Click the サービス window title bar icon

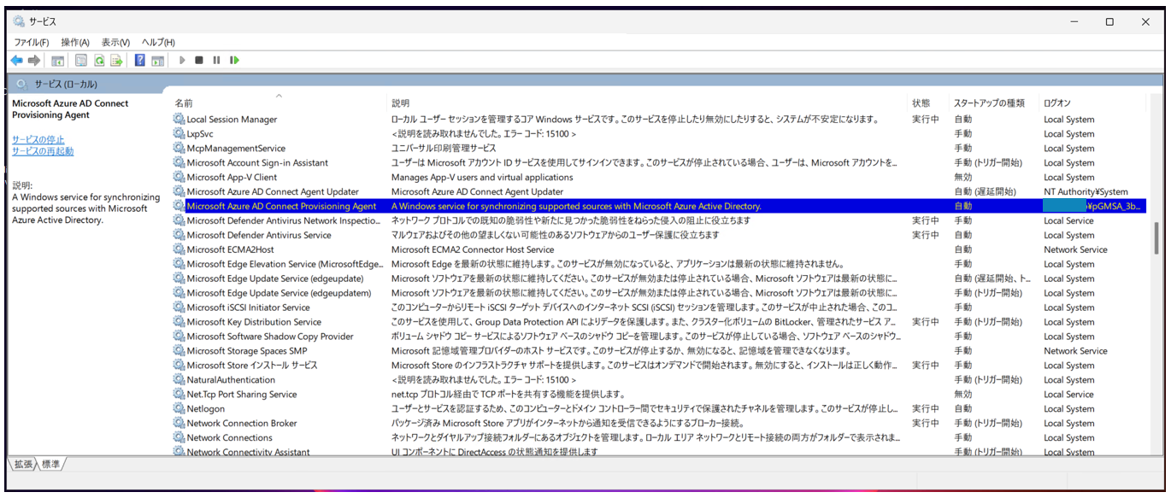[x=19, y=21]
